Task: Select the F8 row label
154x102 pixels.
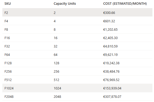Action: [6, 30]
